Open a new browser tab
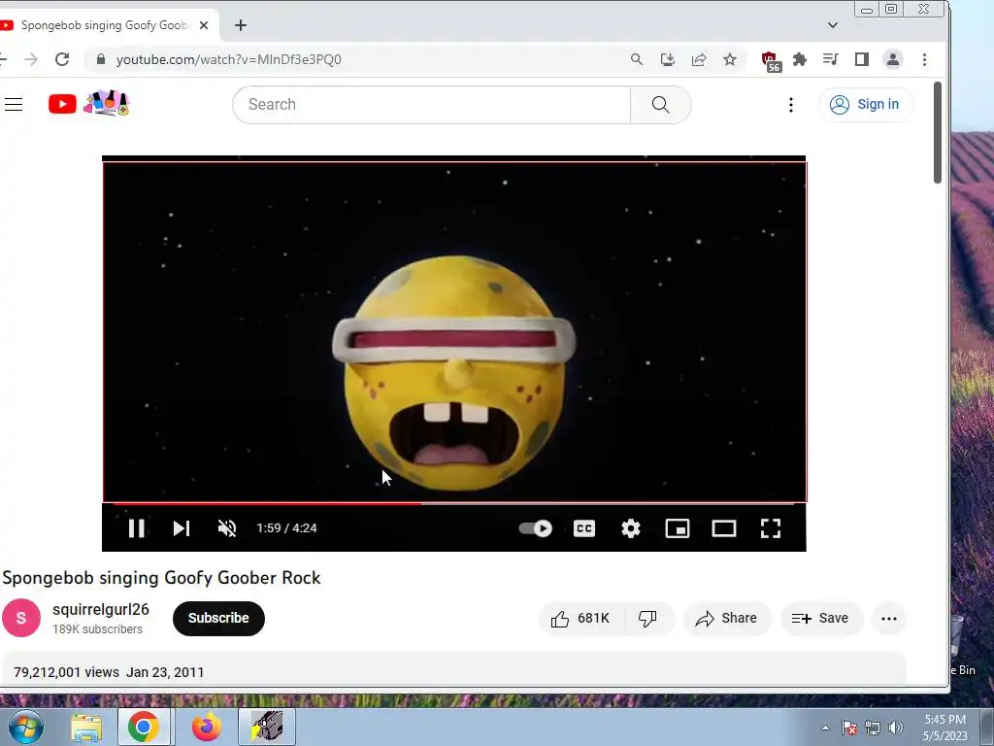Screen dimensions: 994x746 coord(241,25)
